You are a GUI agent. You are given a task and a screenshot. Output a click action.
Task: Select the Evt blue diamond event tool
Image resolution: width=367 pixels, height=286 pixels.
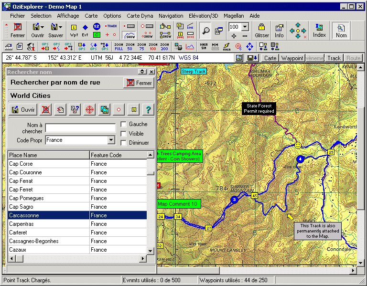85,31
